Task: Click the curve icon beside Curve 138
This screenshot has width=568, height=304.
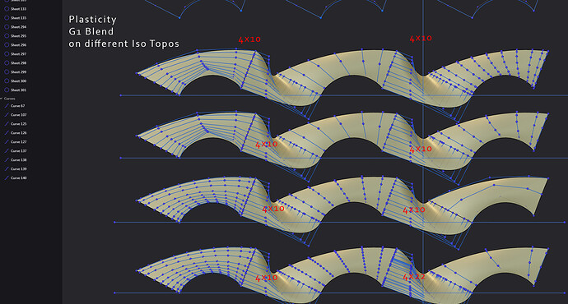Action: [7, 159]
